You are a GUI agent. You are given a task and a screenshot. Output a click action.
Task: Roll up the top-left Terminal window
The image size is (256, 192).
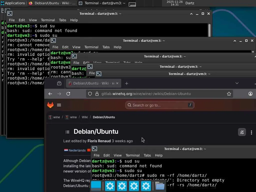[191, 14]
